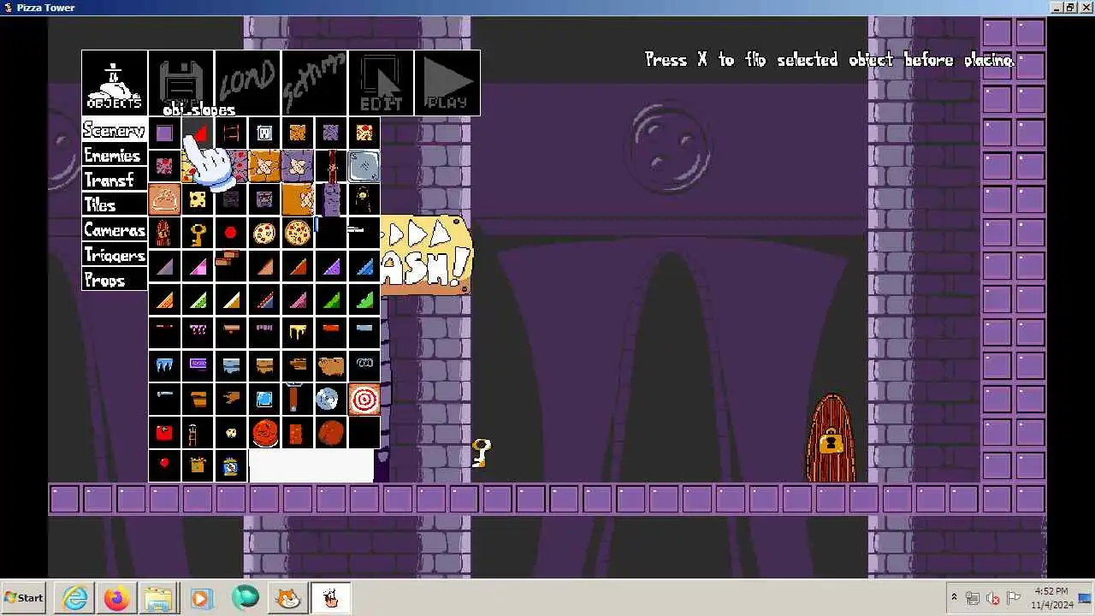This screenshot has width=1095, height=616.
Task: Open the Windows Start menu
Action: coord(24,598)
